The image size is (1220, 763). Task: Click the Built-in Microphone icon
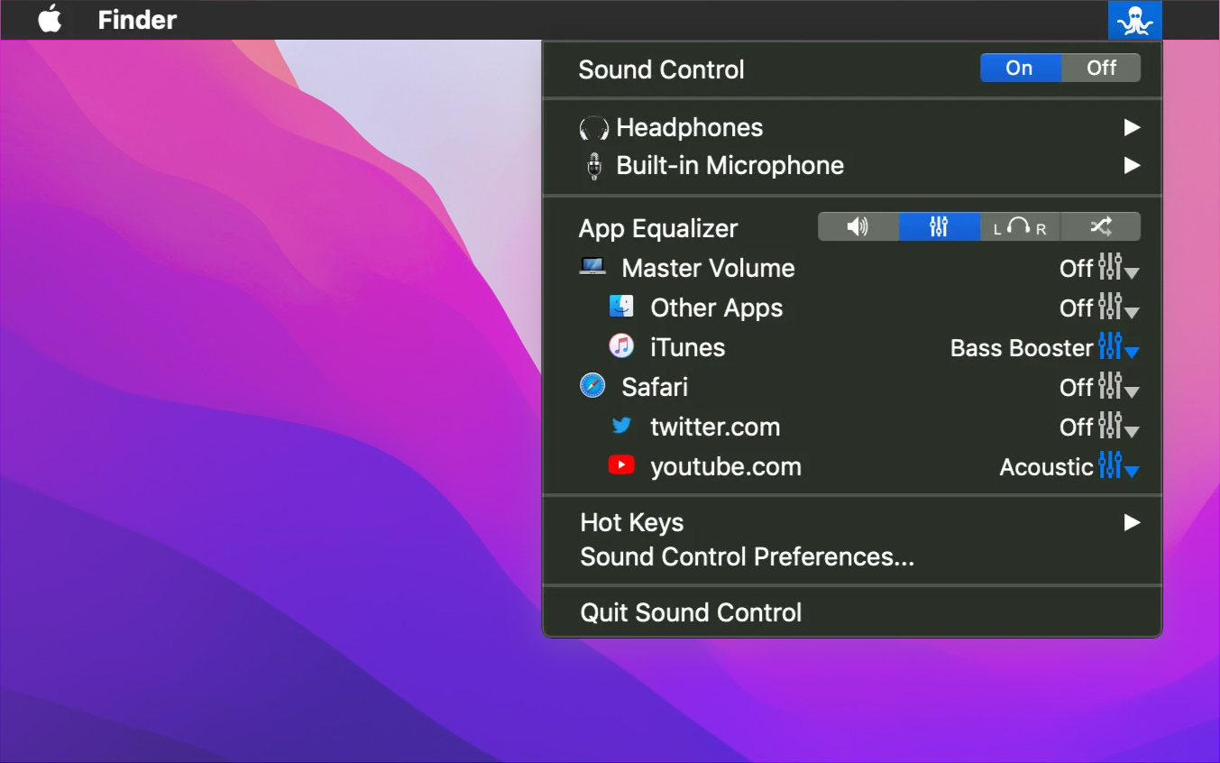click(x=593, y=165)
